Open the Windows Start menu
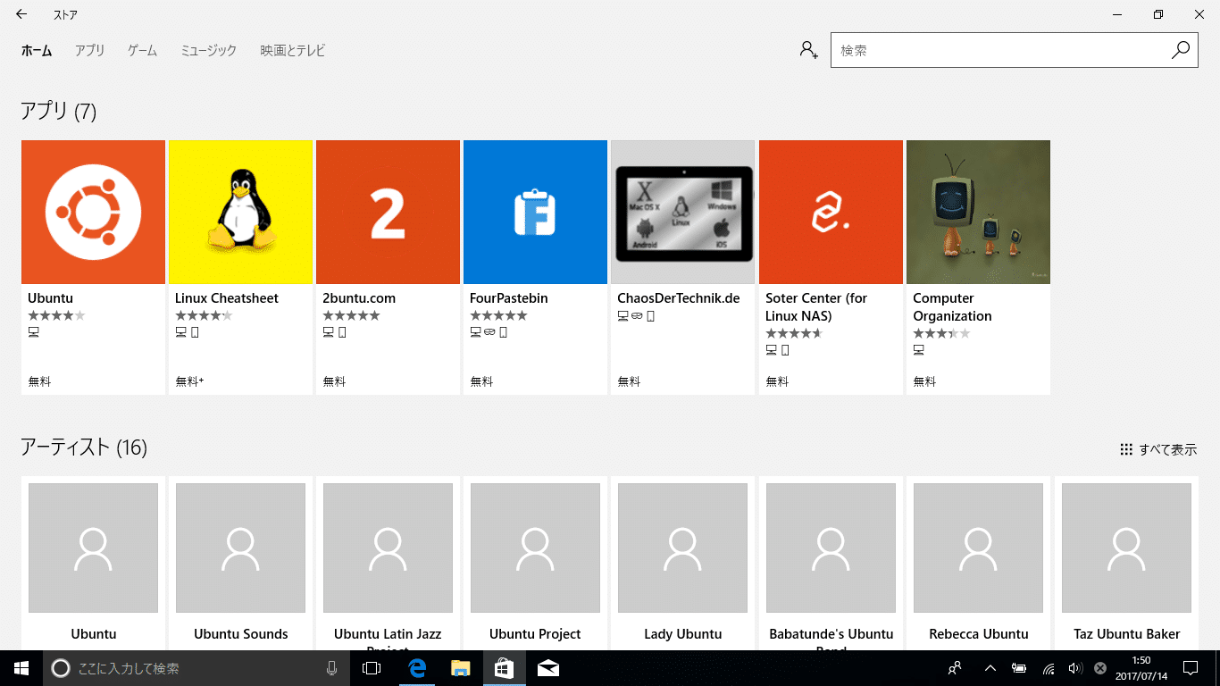The image size is (1220, 686). [21, 668]
